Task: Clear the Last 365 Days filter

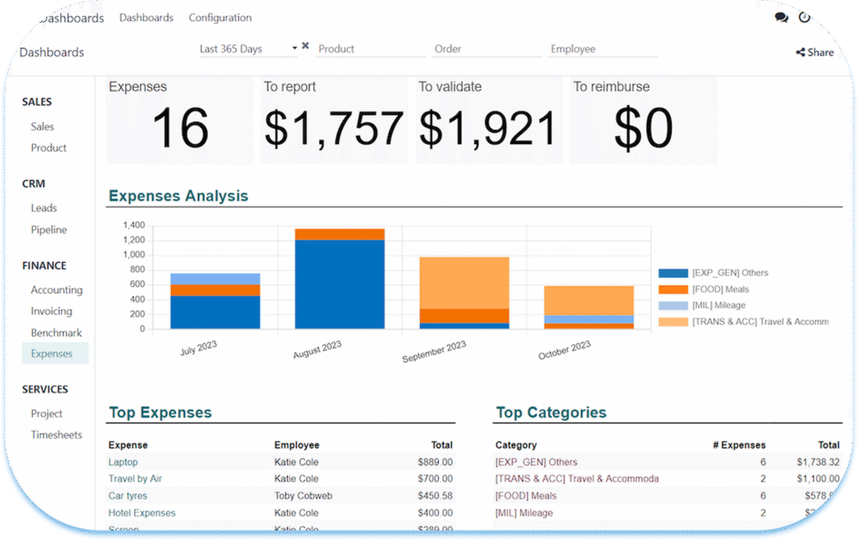Action: click(306, 47)
